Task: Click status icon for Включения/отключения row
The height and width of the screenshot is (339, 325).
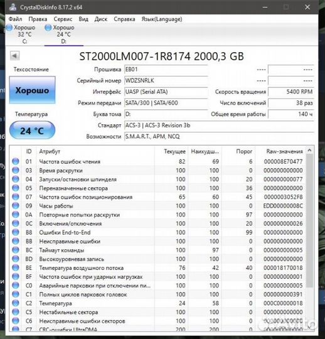Action: click(16, 223)
